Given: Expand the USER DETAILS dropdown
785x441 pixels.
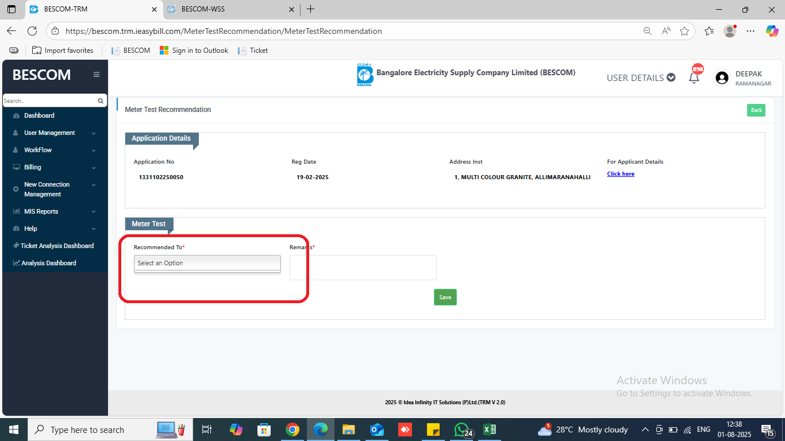Looking at the screenshot, I should tap(641, 78).
